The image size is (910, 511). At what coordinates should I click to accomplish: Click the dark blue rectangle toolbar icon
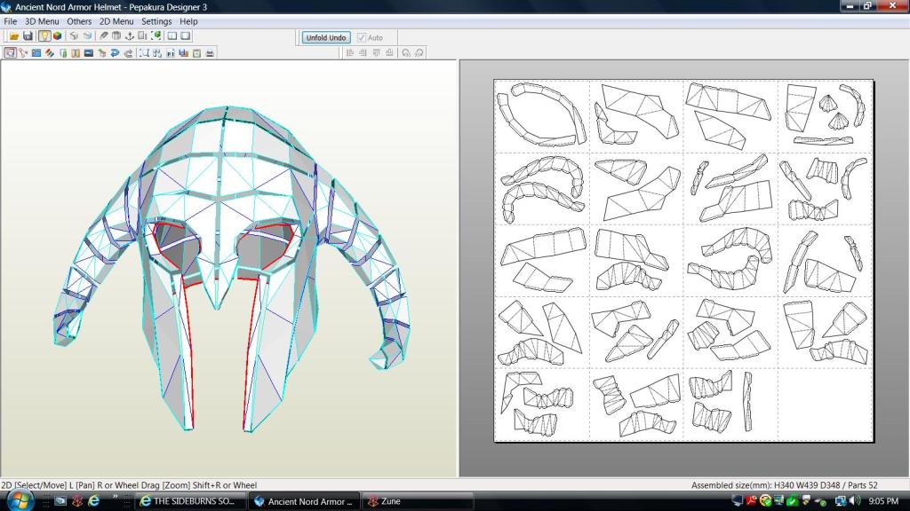coord(89,52)
